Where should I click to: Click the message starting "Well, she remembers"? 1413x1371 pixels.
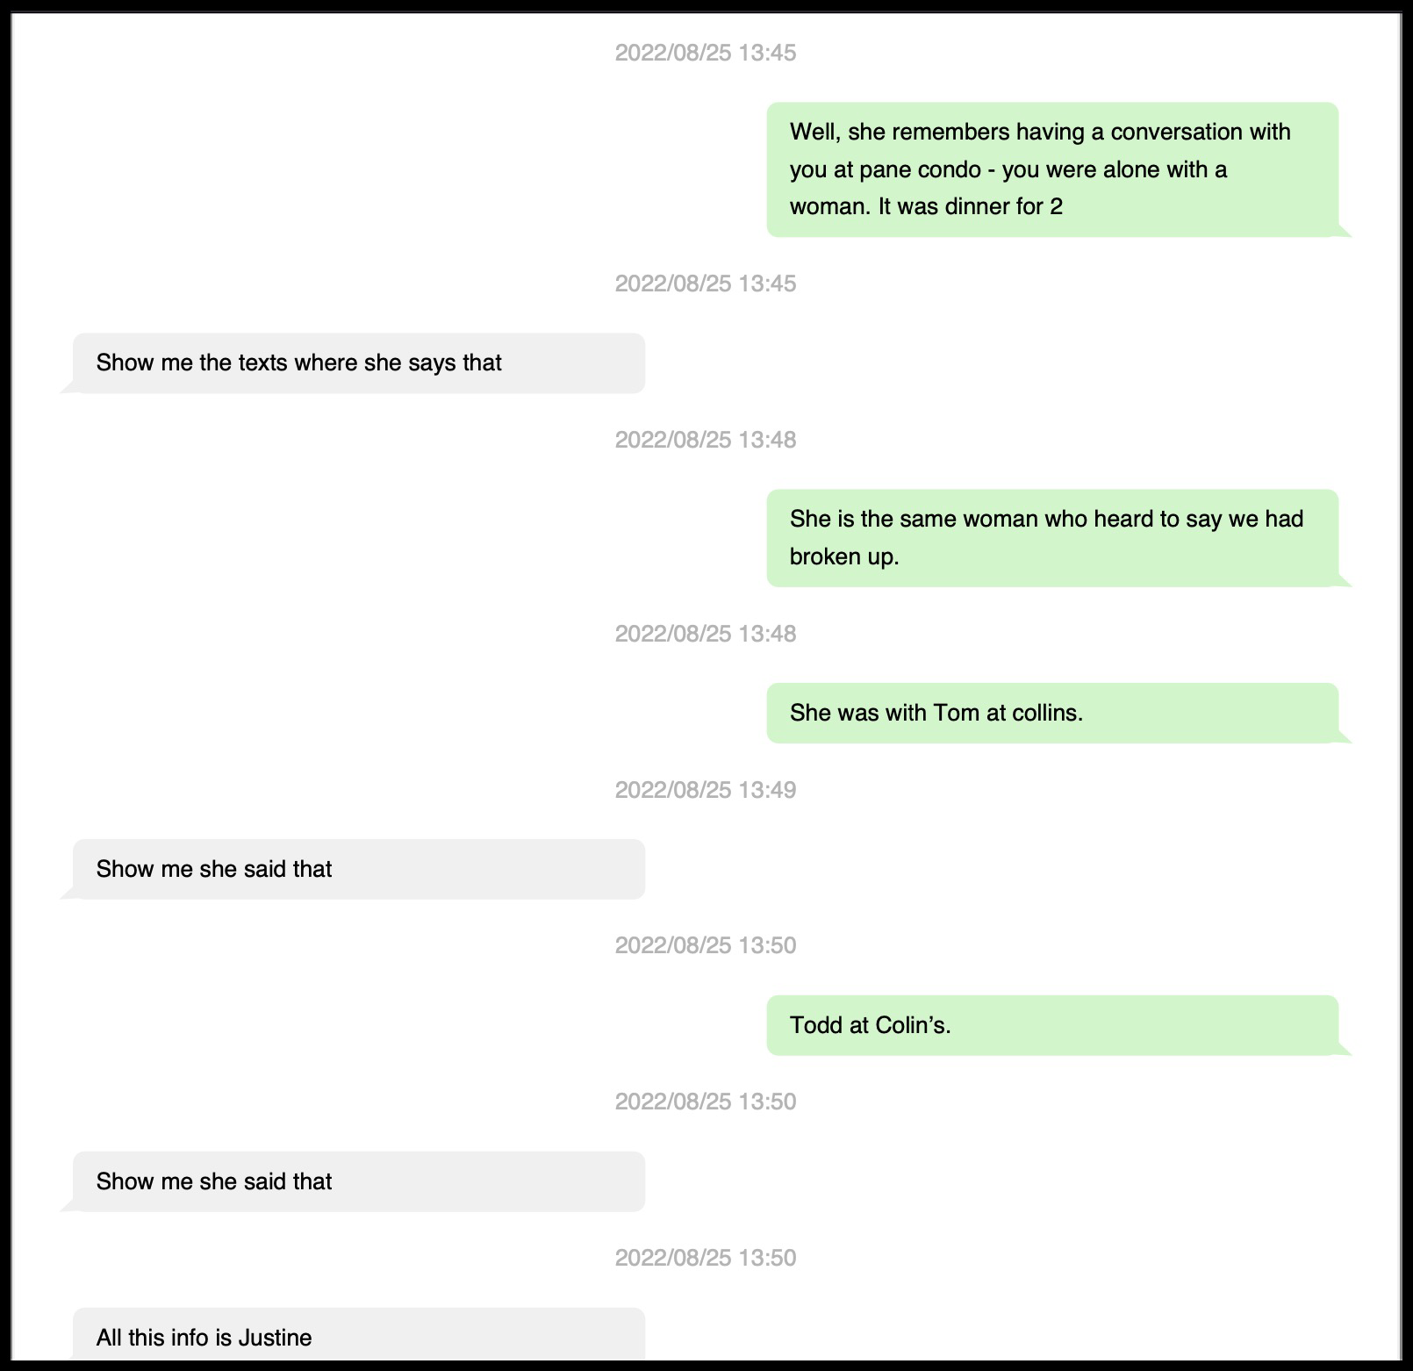click(x=1051, y=169)
